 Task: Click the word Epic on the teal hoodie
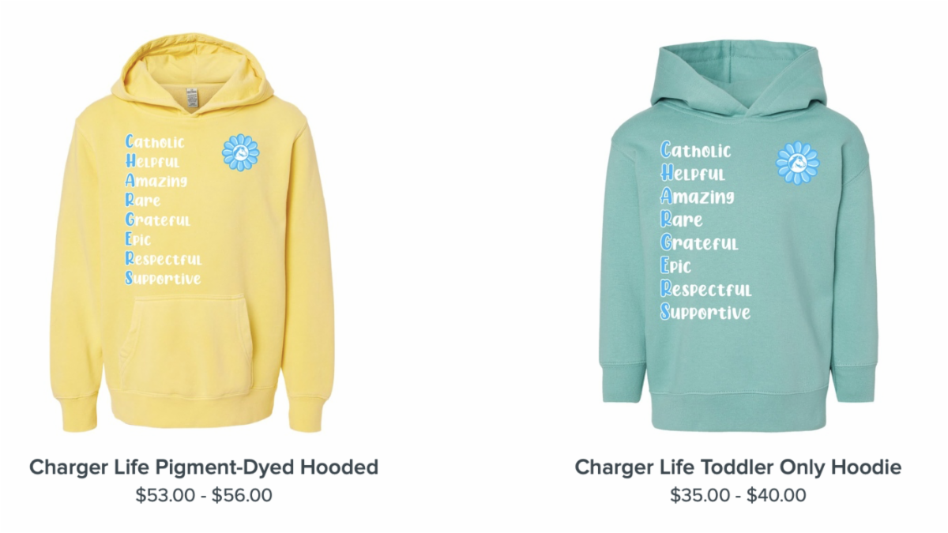pyautogui.click(x=675, y=266)
